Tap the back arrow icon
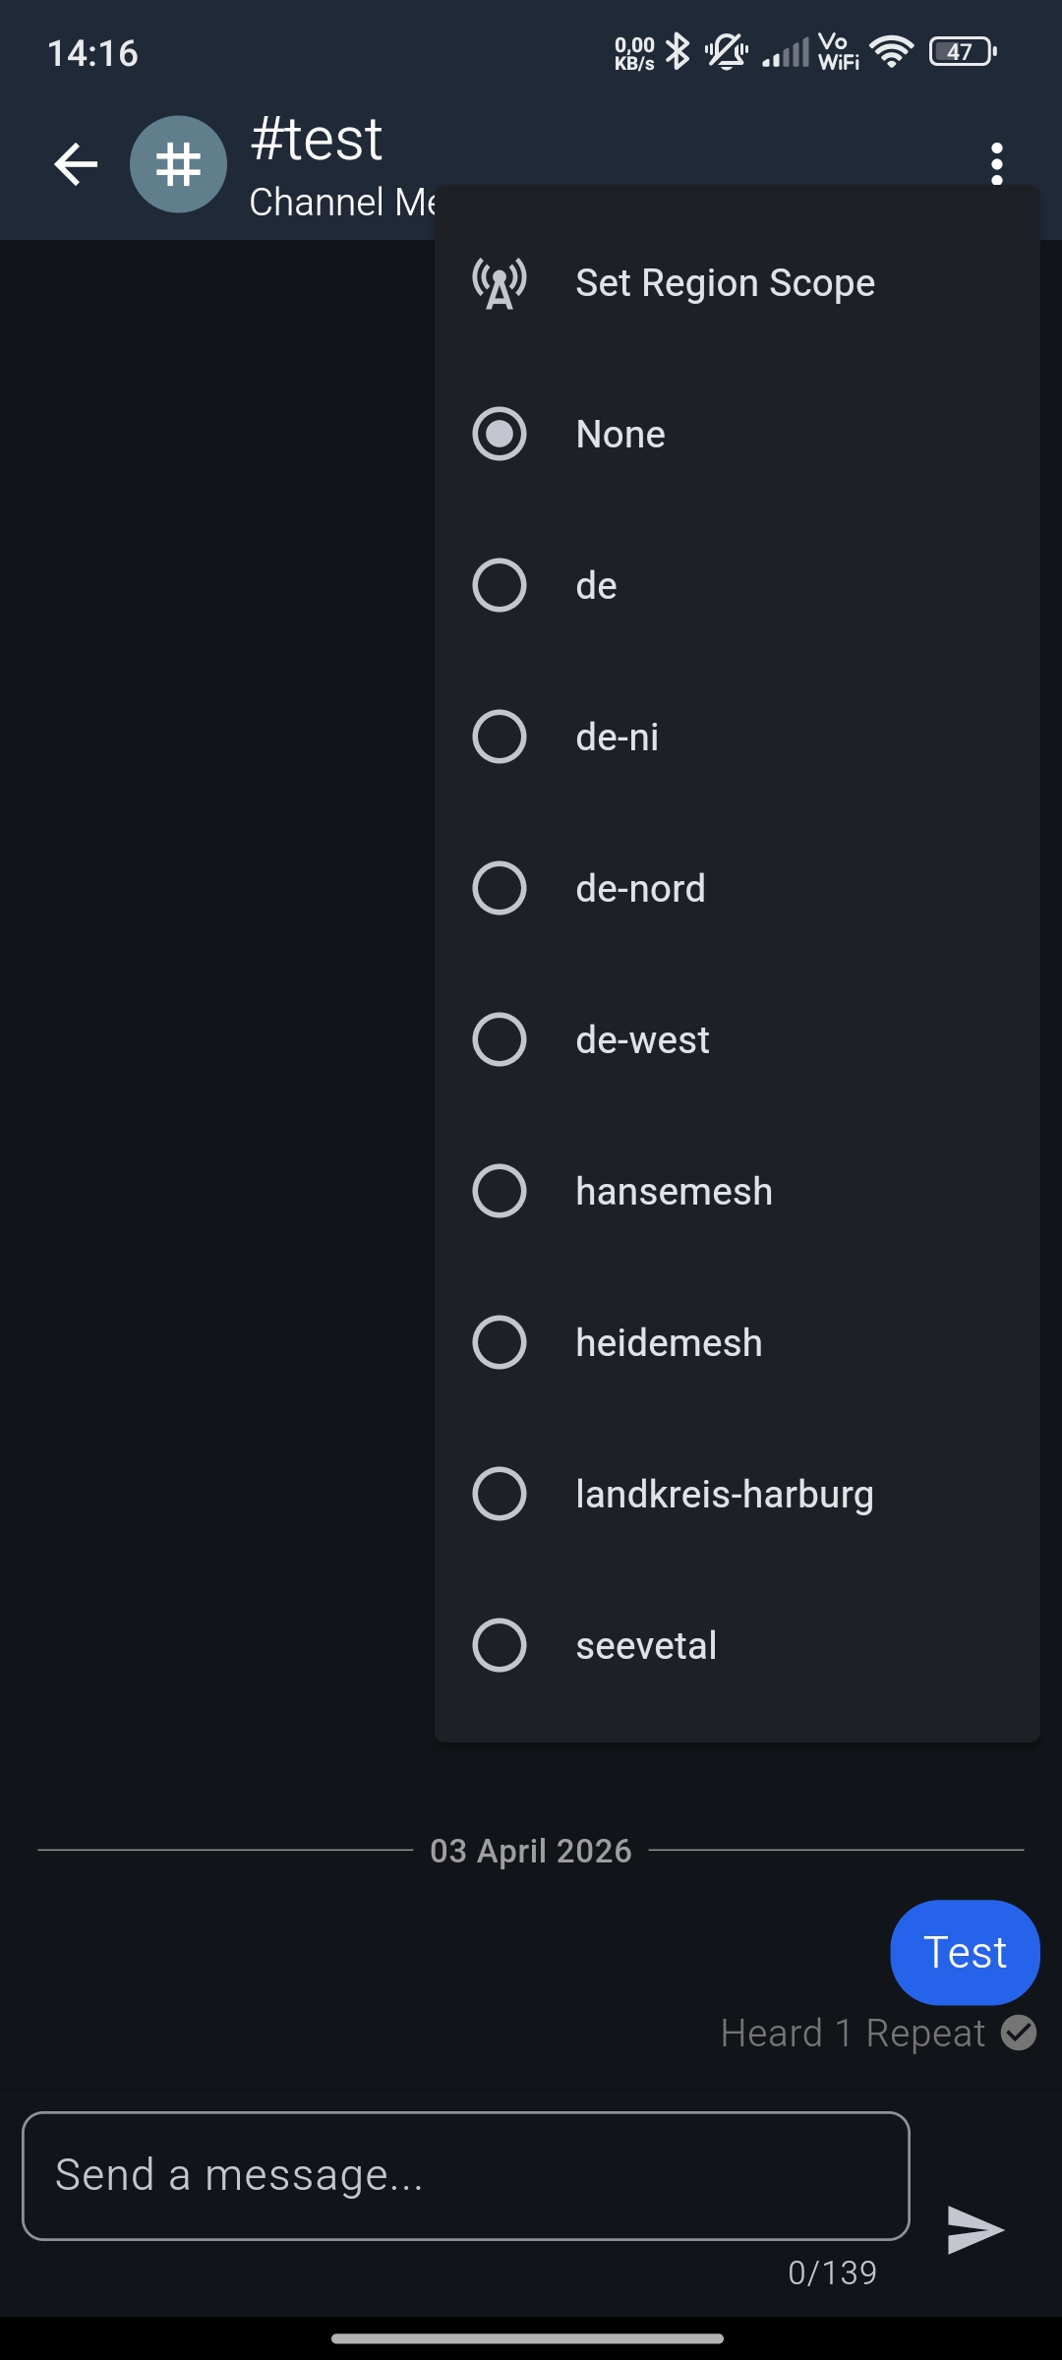 tap(76, 164)
